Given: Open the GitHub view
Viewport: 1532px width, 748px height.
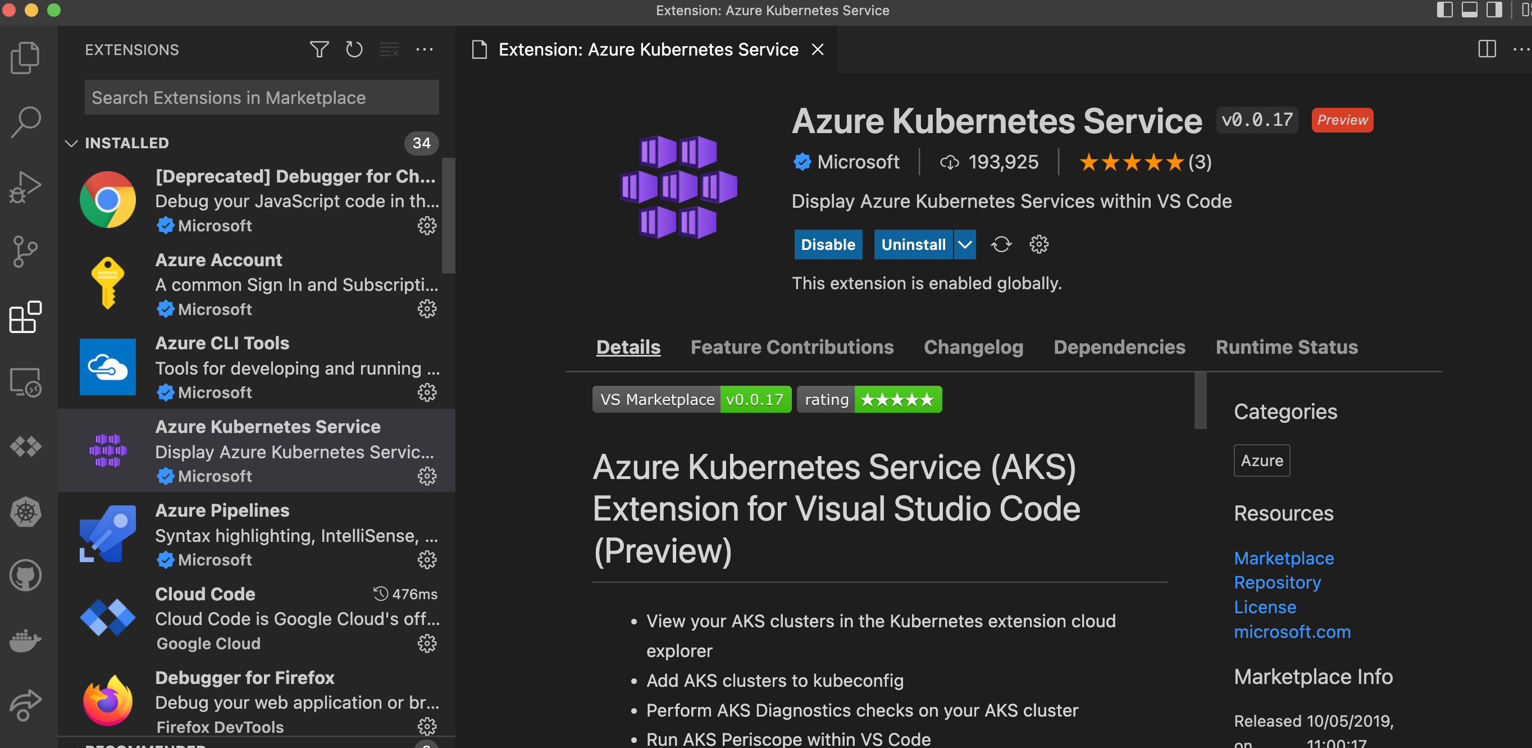Looking at the screenshot, I should point(25,575).
